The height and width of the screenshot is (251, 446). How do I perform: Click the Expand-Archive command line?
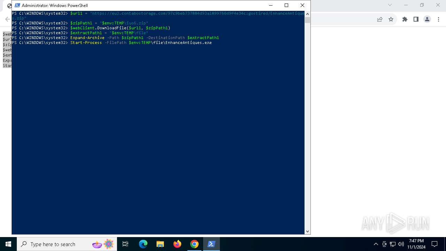coord(115,38)
